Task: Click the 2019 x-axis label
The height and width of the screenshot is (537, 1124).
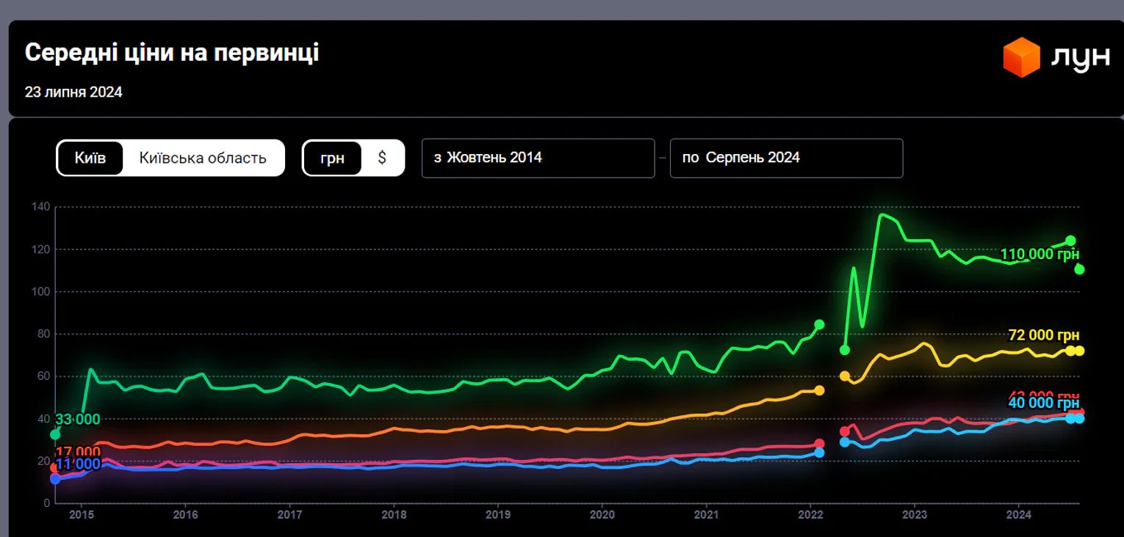Action: click(498, 515)
